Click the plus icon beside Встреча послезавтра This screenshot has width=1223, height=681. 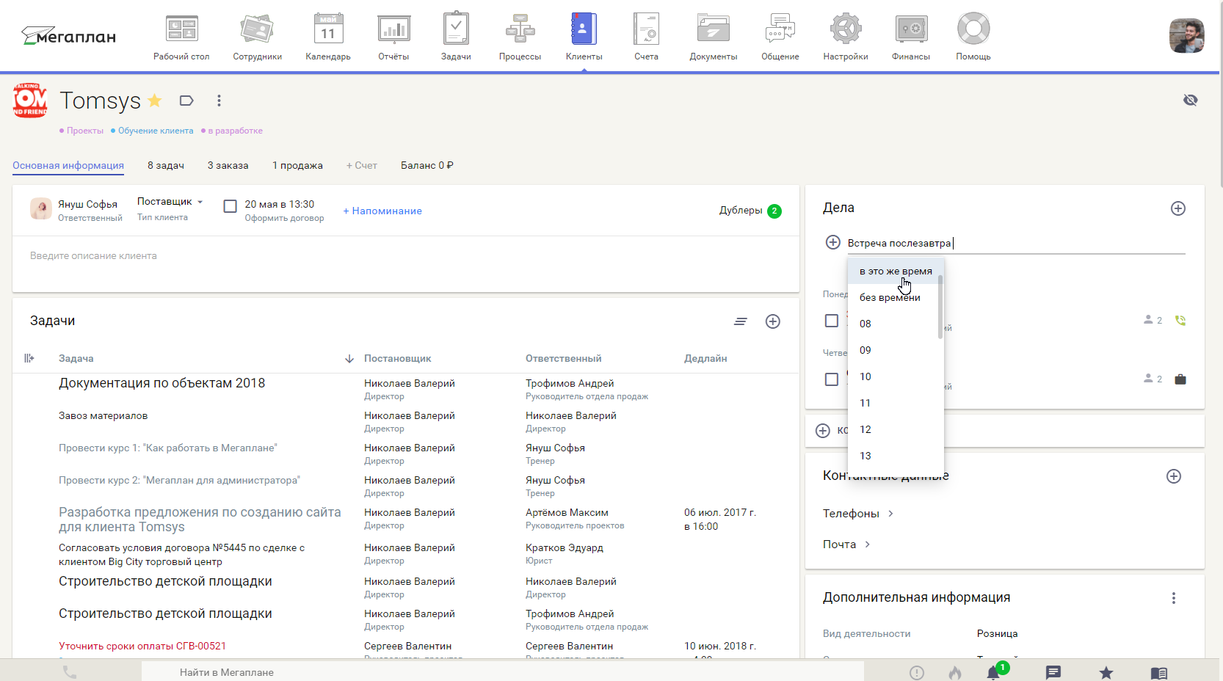click(833, 242)
